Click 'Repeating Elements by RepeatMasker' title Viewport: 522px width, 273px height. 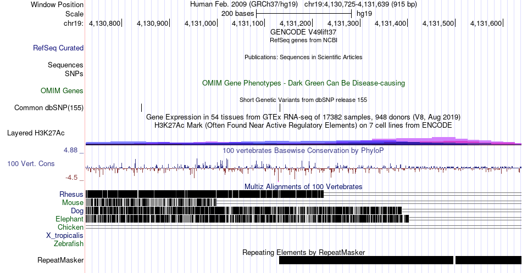[x=303, y=252]
